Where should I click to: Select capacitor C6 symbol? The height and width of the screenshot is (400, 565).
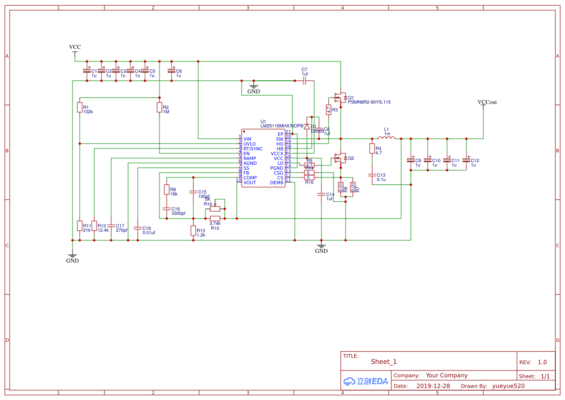point(172,71)
